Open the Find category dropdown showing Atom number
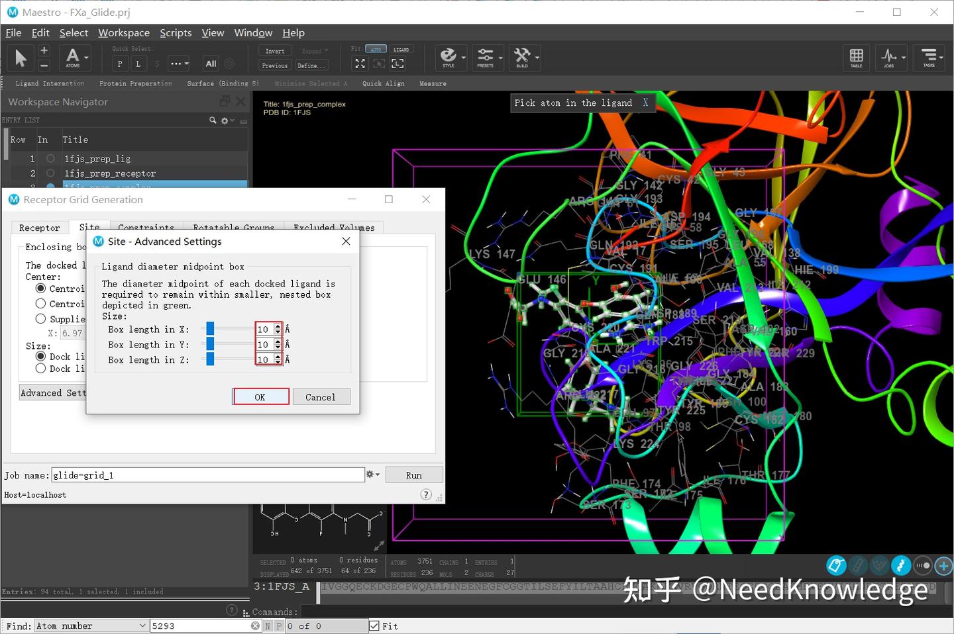The image size is (954, 634). (x=91, y=625)
